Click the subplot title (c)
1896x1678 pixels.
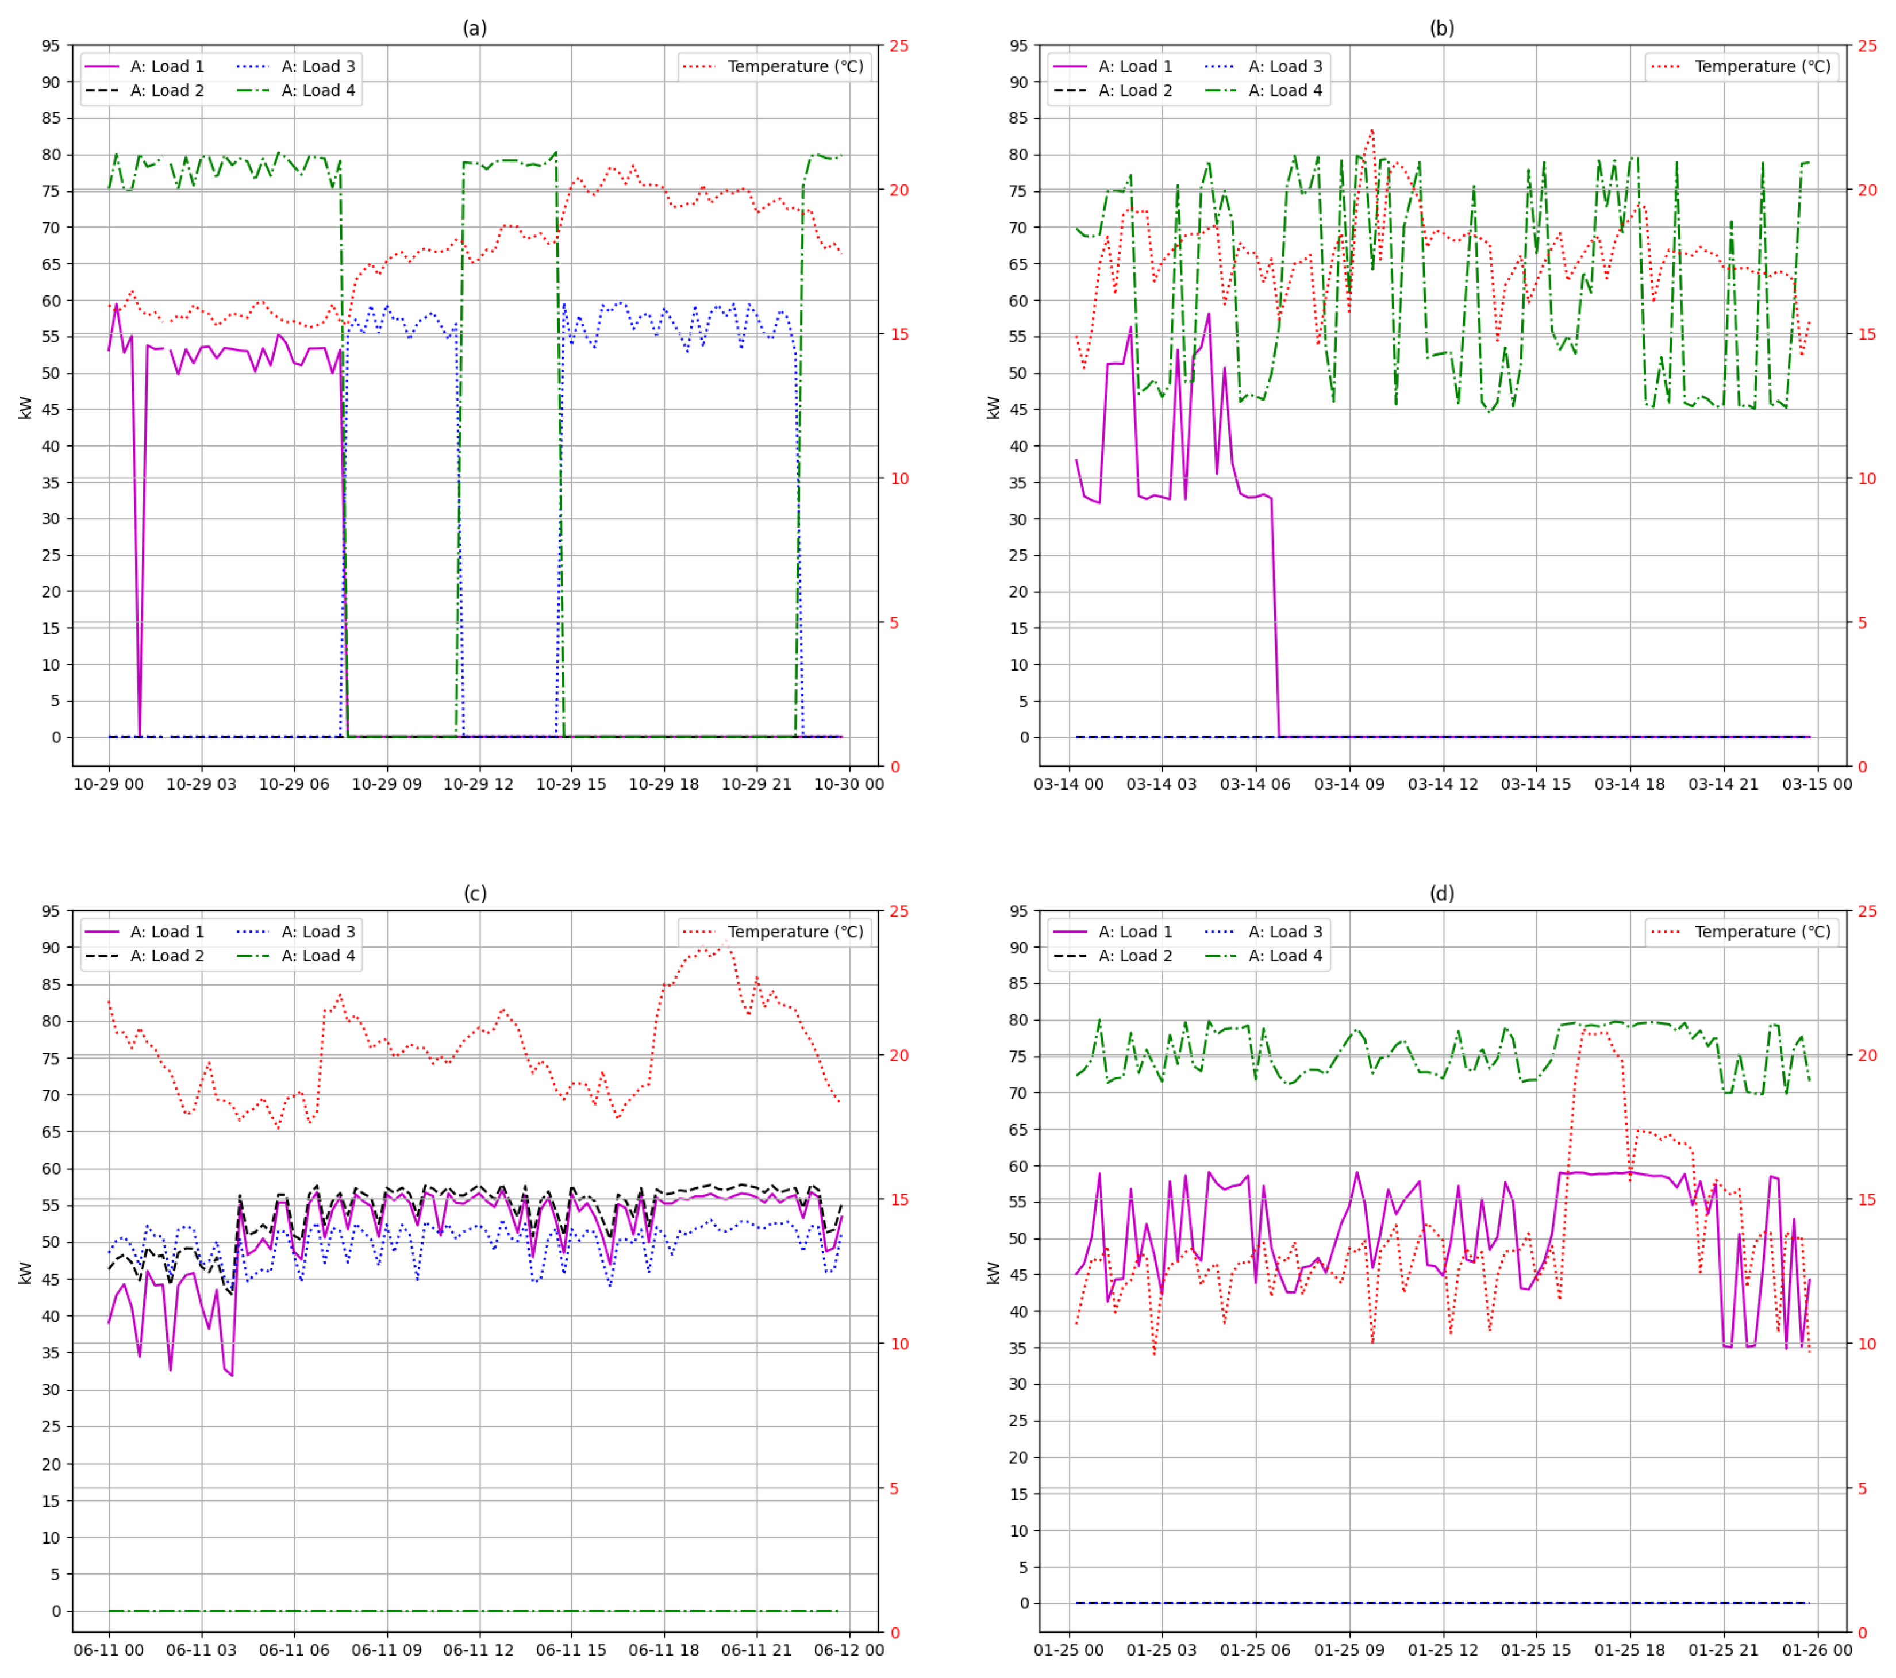click(475, 894)
